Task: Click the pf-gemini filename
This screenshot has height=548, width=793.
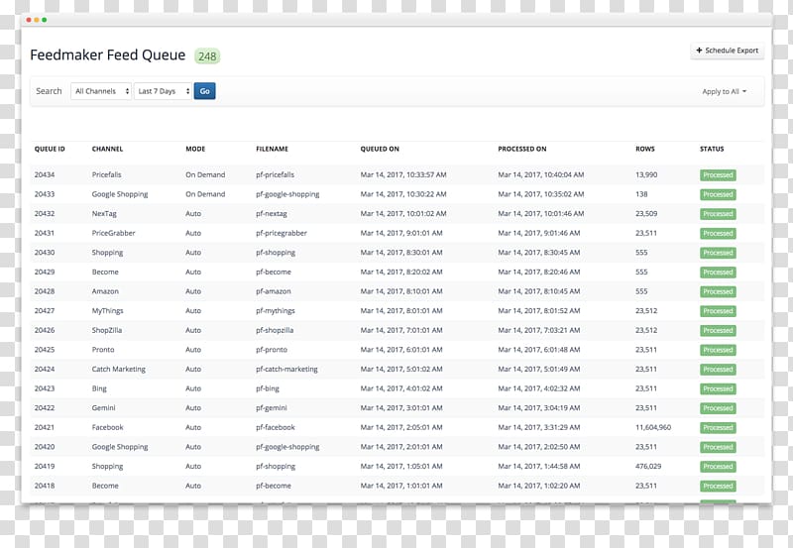Action: pos(272,407)
